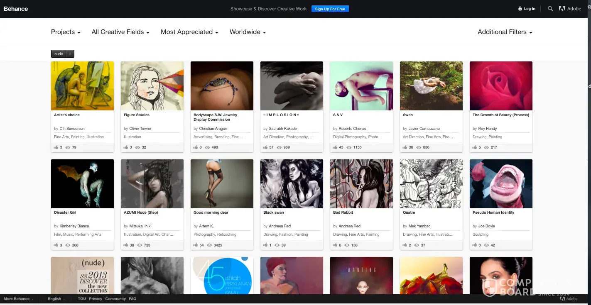Click the lock icon beside Log In

coord(520,9)
